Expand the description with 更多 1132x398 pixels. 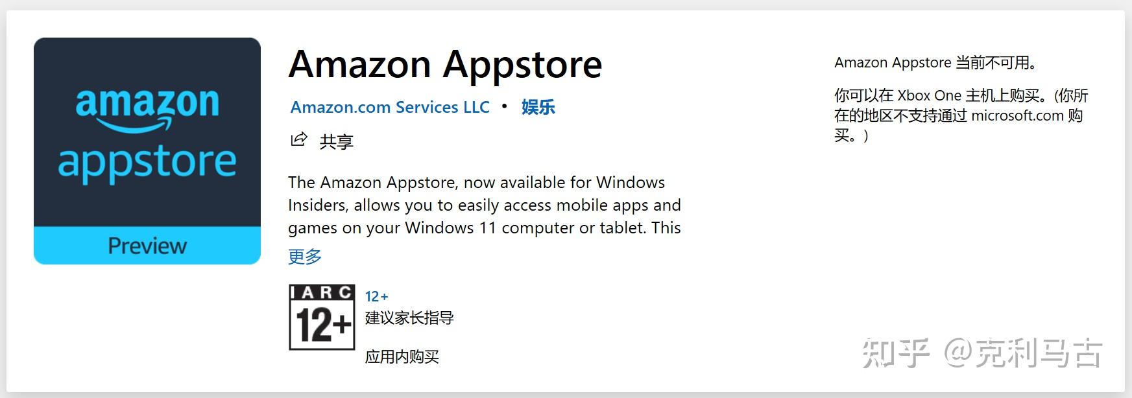point(305,257)
